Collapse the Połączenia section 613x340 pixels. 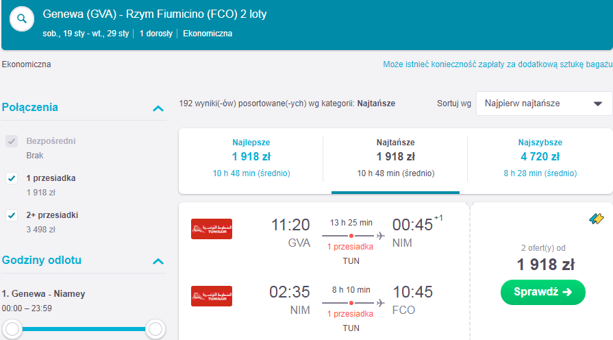click(x=158, y=108)
